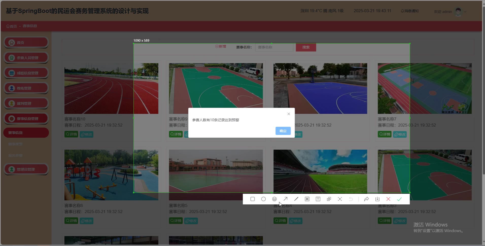Open the green basketball court thumbnail of 赛事名称9
The height and width of the screenshot is (246, 485).
point(216,89)
